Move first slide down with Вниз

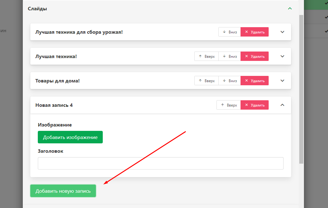pyautogui.click(x=230, y=32)
